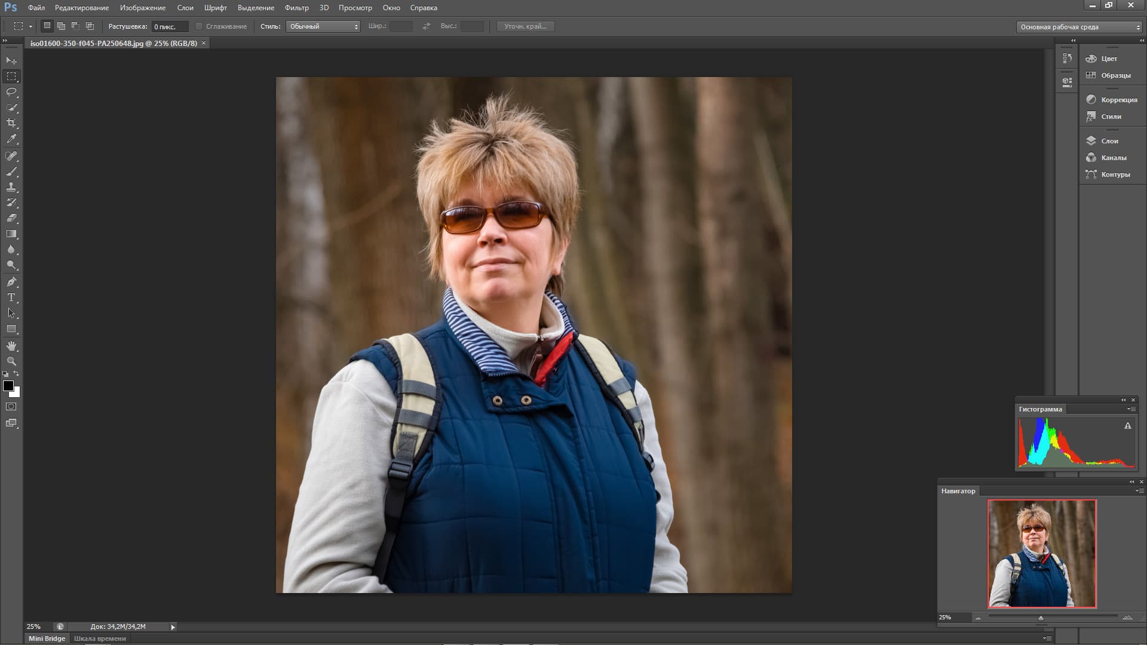
Task: Select the Crop tool
Action: (x=11, y=123)
